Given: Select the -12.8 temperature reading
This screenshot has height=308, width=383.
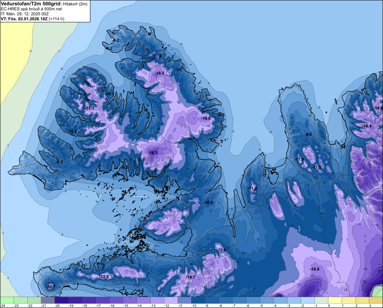Looking at the screenshot, I should coord(104,277).
